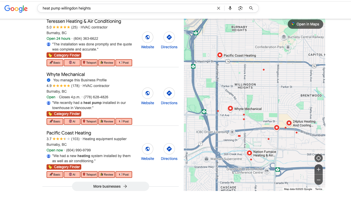Click the (178) review count
Screen dimensions: 351x202
pyautogui.click(x=75, y=86)
